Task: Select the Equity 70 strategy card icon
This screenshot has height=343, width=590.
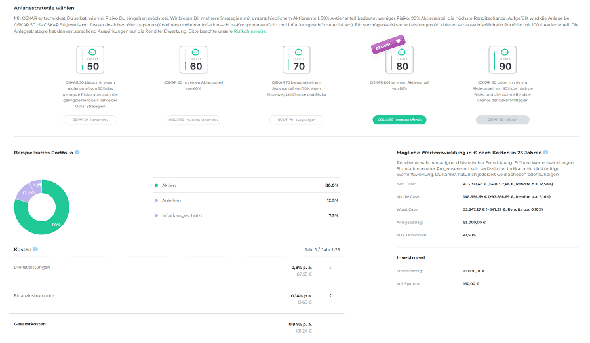Action: coord(296,60)
